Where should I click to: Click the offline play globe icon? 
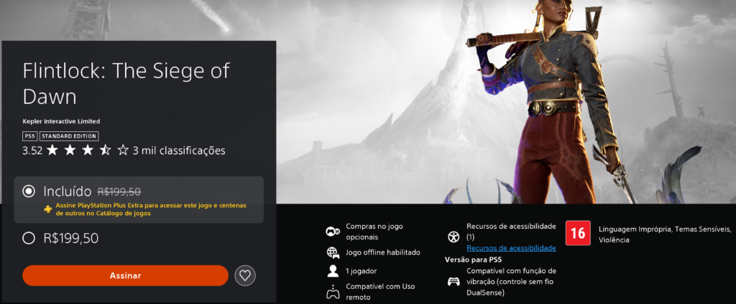pyautogui.click(x=333, y=252)
